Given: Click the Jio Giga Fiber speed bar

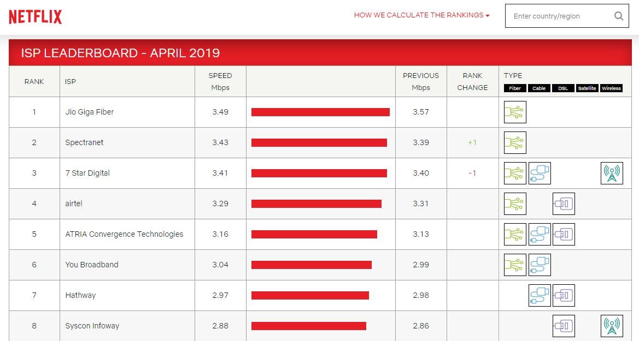Looking at the screenshot, I should click(x=320, y=112).
